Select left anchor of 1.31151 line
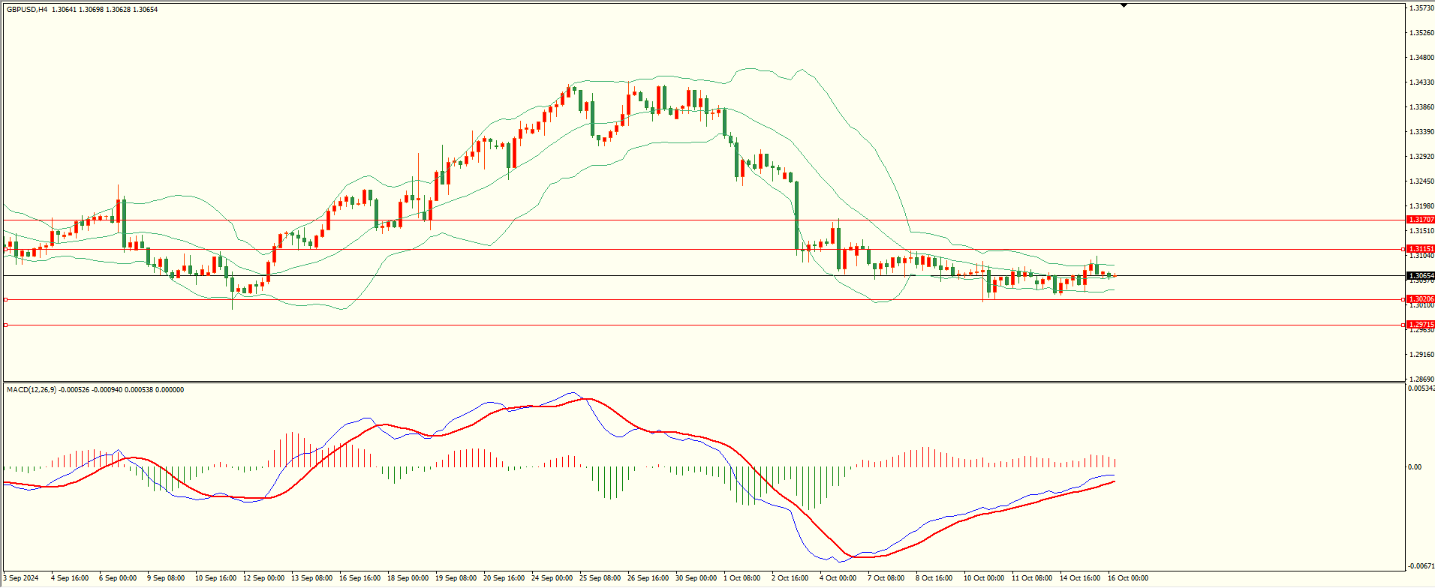Viewport: 1435px width, 588px height. 5,249
